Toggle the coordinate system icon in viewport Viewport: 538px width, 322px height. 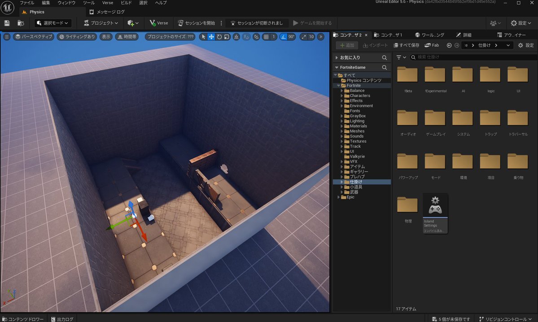[x=236, y=37]
